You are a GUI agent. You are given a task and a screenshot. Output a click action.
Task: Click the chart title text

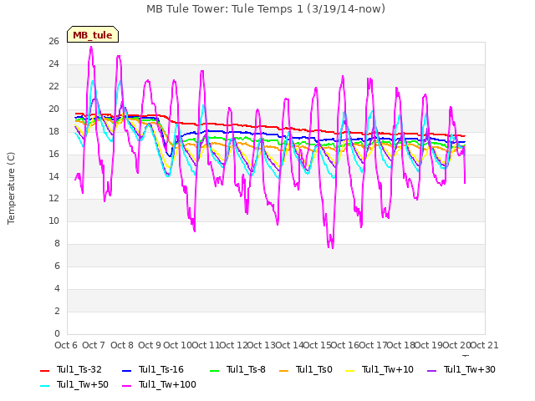pos(266,9)
